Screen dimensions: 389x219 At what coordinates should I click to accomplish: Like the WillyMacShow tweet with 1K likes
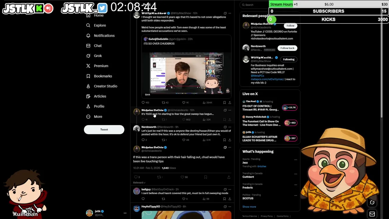(x=184, y=103)
